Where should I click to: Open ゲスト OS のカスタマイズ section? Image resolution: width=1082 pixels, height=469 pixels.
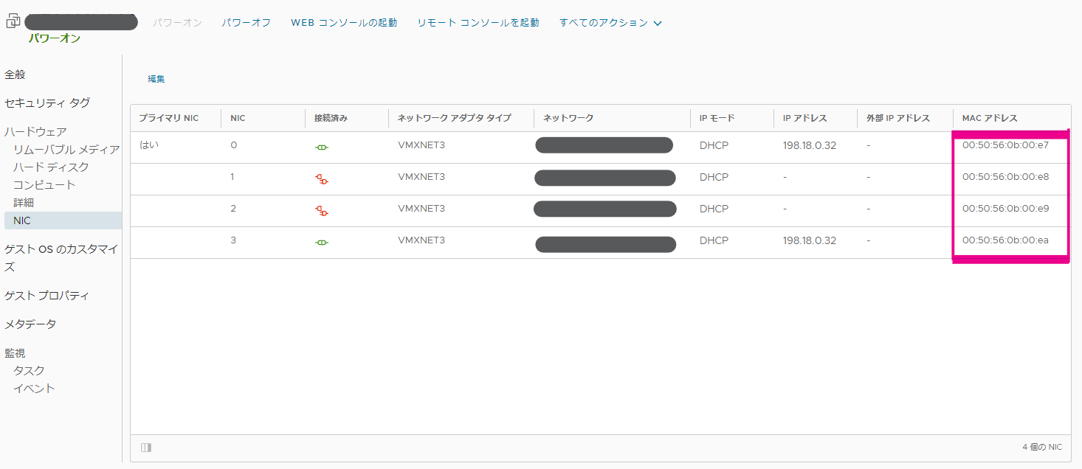click(x=61, y=258)
